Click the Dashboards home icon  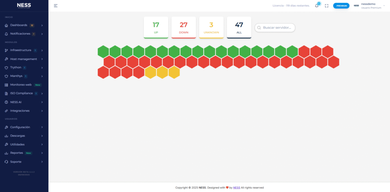[x=6, y=25]
